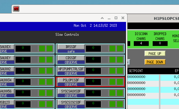Click the CDSSDF difference count field
Screen dimensions: 179x109
click(93, 60)
